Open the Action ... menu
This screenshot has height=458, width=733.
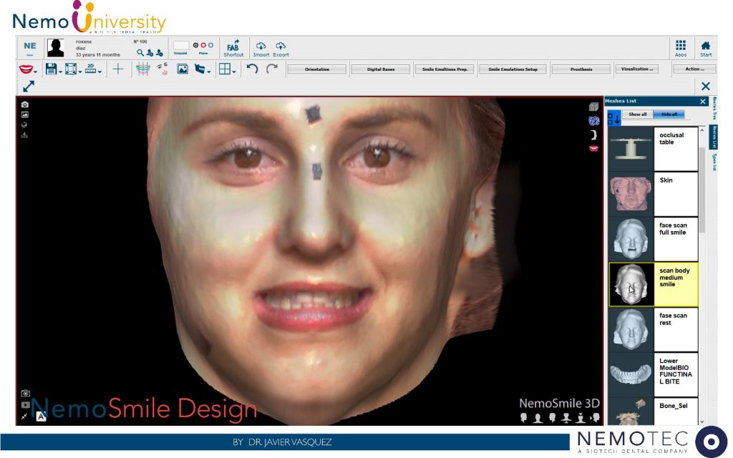[694, 69]
